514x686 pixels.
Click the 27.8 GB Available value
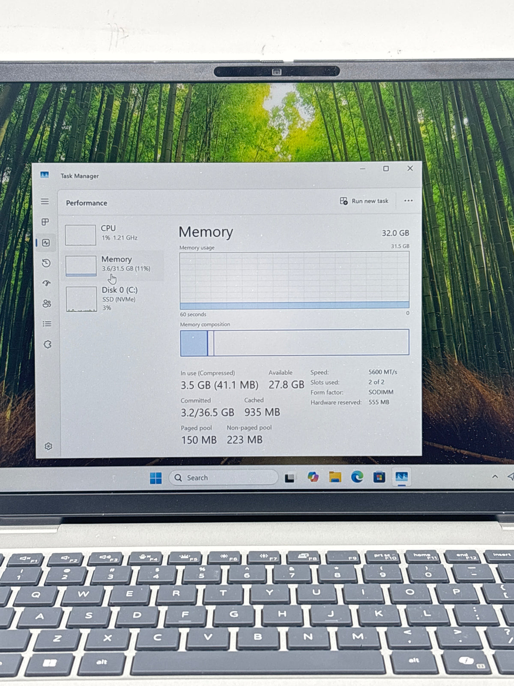click(286, 385)
